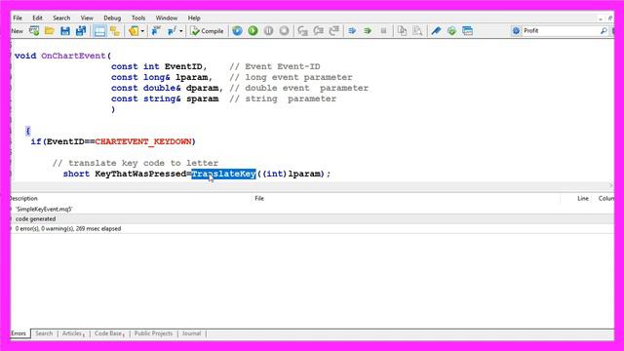
Task: Start profiling on real data with the blue arrows icon
Action: point(352,30)
